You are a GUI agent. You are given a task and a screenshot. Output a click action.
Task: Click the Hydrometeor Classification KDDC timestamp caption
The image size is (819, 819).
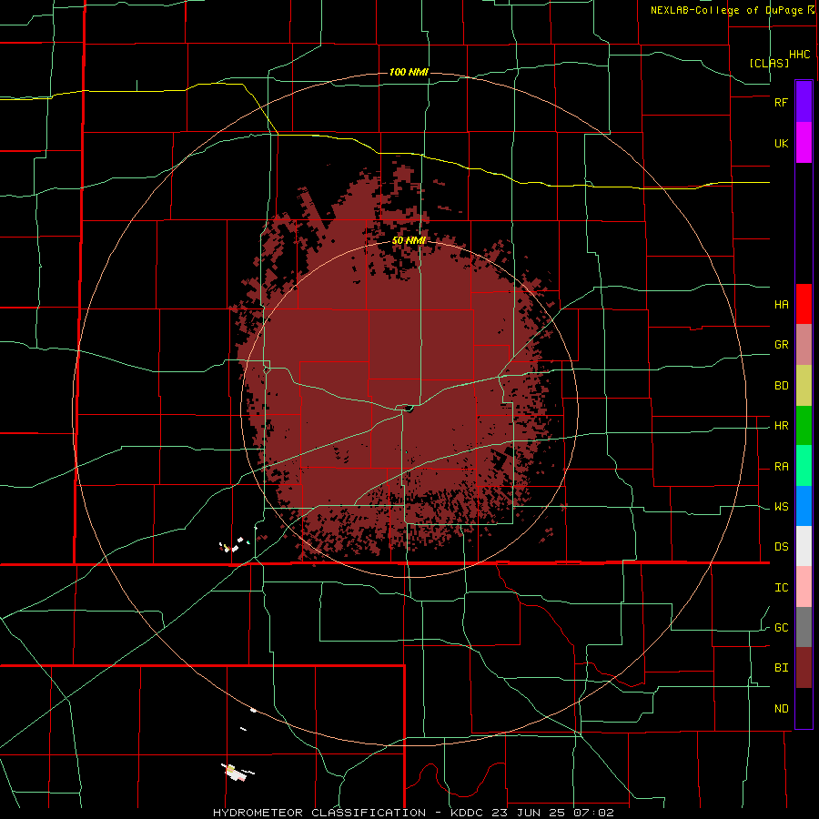pyautogui.click(x=413, y=813)
